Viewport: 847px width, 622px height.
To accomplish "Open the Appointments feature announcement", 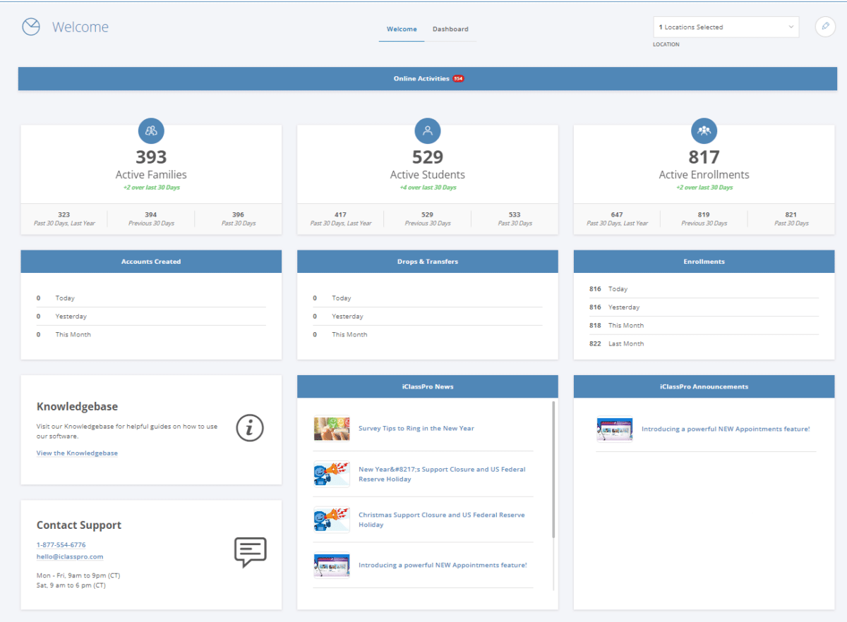I will pyautogui.click(x=727, y=429).
